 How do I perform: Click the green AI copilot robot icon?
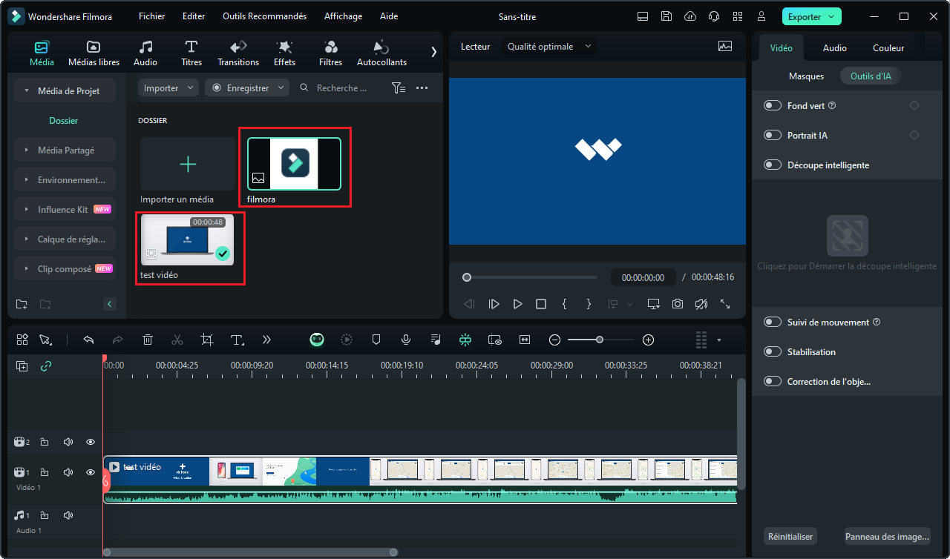pyautogui.click(x=317, y=340)
